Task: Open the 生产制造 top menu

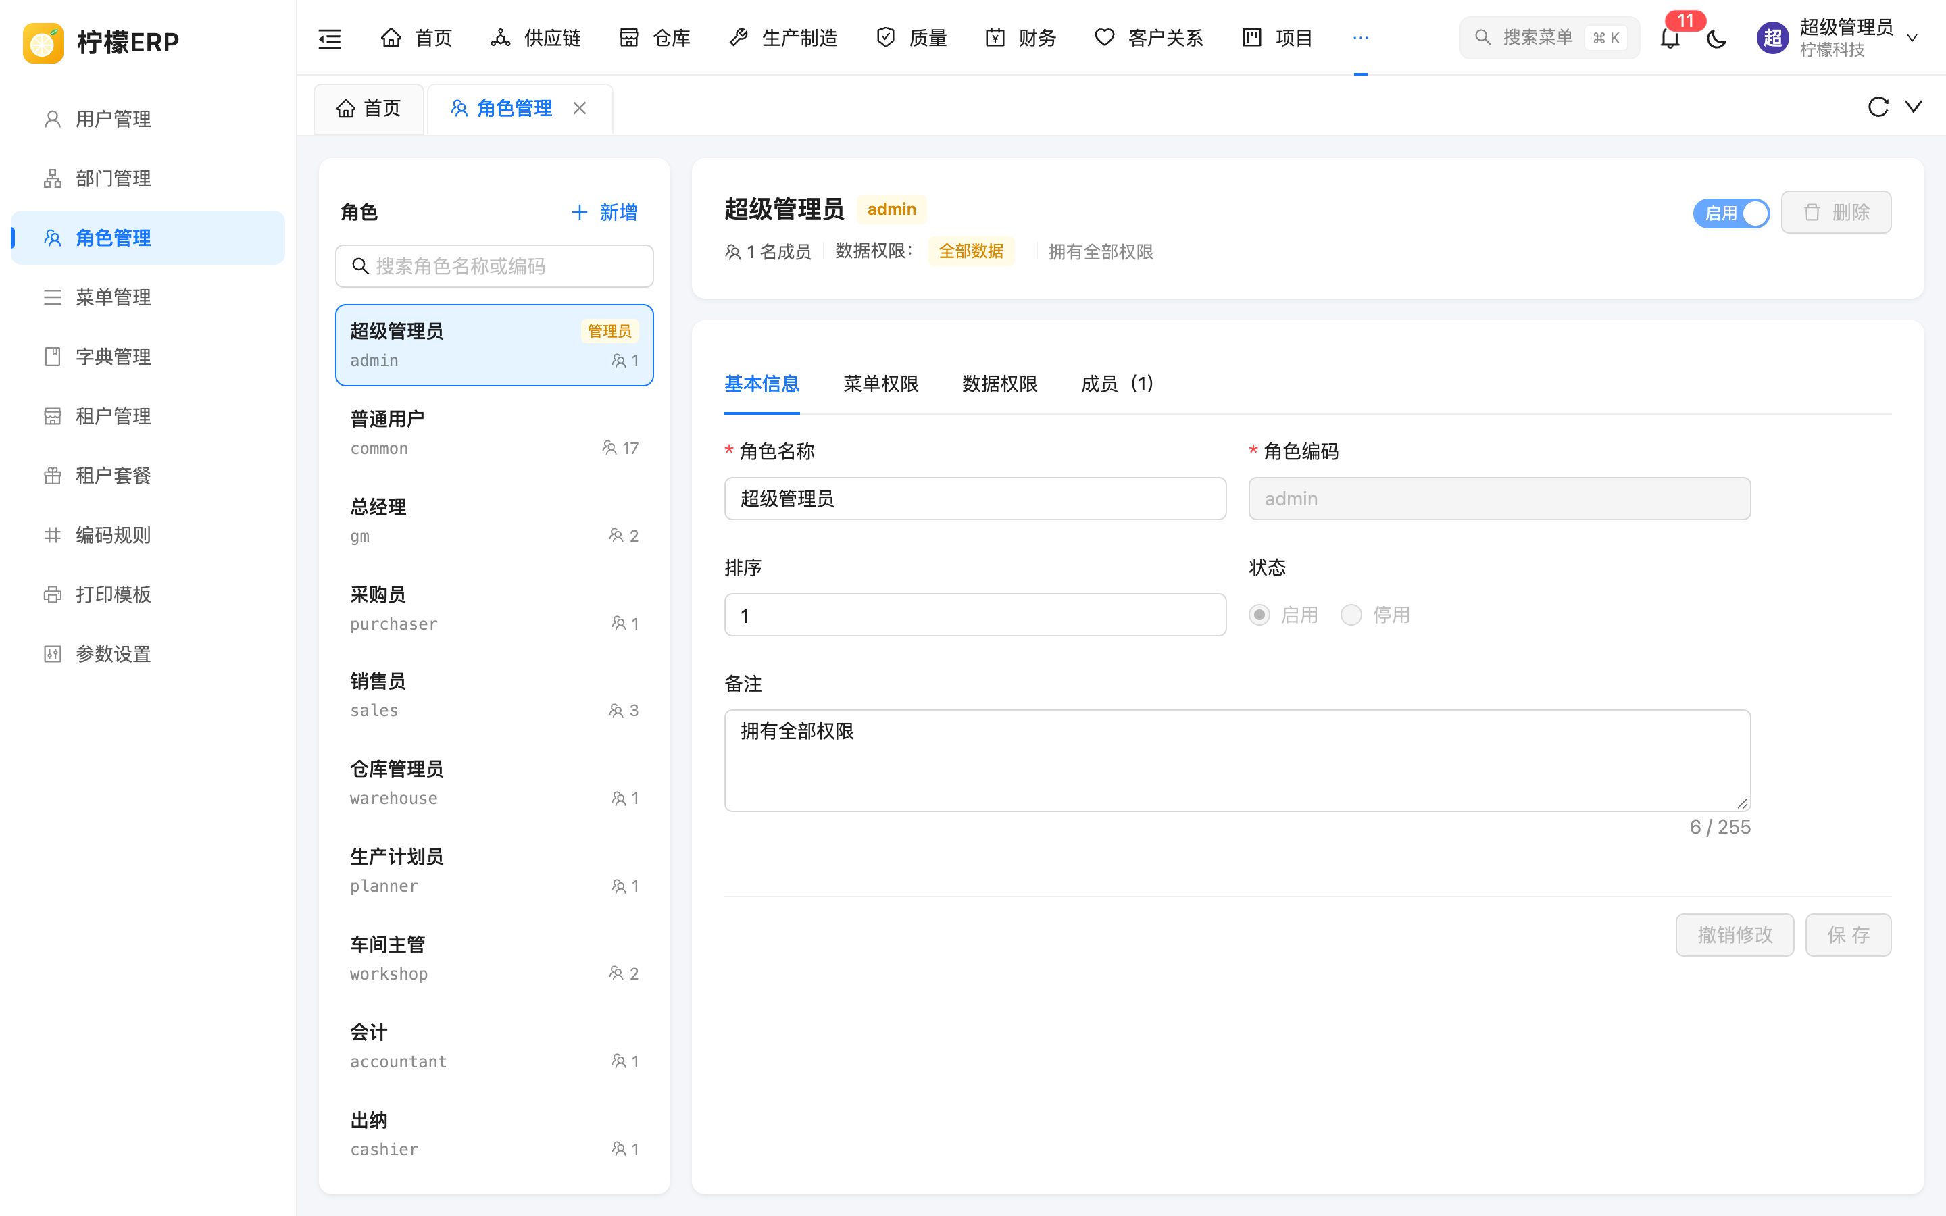Action: (782, 38)
